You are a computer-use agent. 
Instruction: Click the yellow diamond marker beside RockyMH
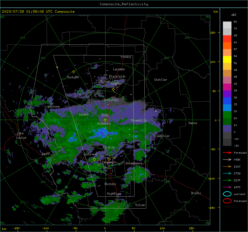click(x=74, y=72)
